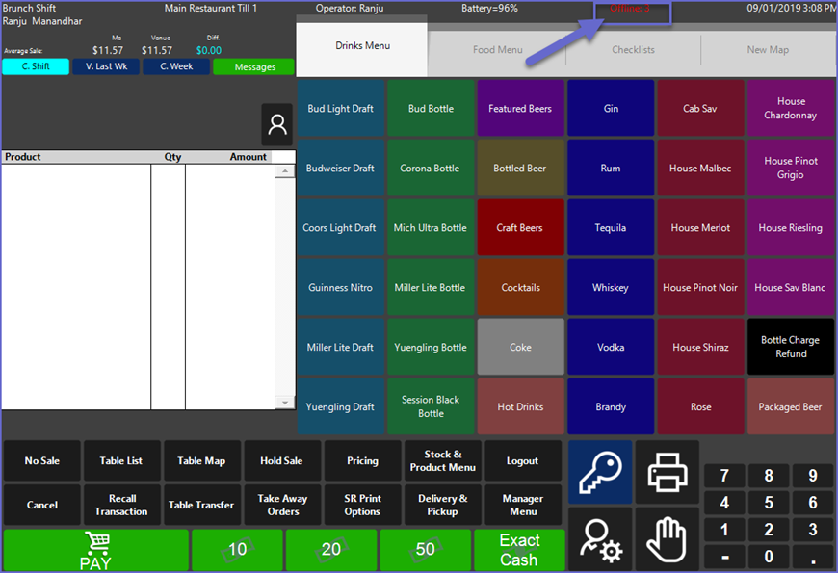
Task: Click the key lock icon button
Action: [600, 472]
